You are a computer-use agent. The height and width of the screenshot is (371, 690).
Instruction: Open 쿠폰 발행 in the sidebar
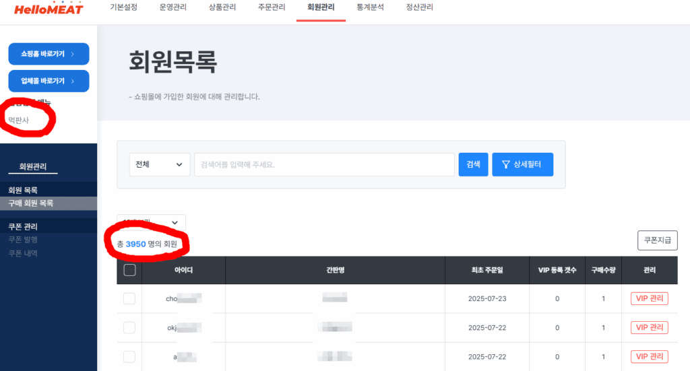point(23,240)
